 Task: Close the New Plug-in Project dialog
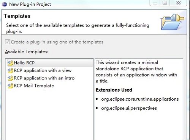[x=178, y=3]
